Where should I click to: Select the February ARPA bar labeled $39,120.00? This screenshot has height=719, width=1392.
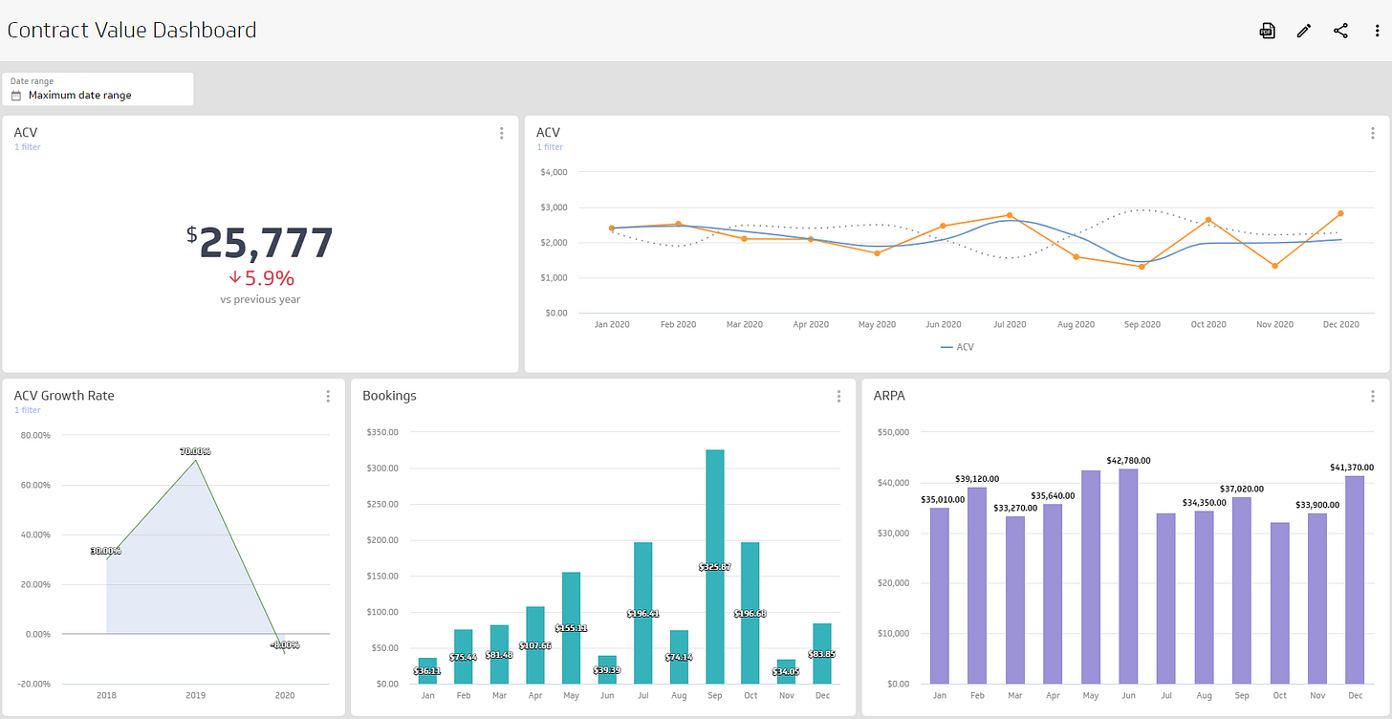(x=977, y=585)
